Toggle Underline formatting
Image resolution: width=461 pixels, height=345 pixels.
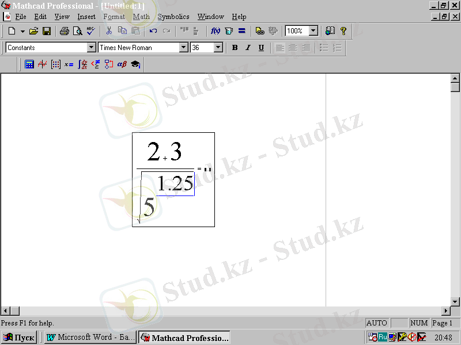[261, 48]
